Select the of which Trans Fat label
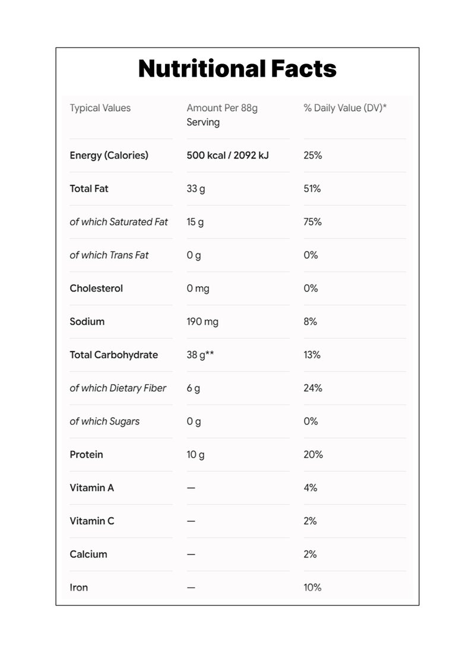 pos(109,255)
